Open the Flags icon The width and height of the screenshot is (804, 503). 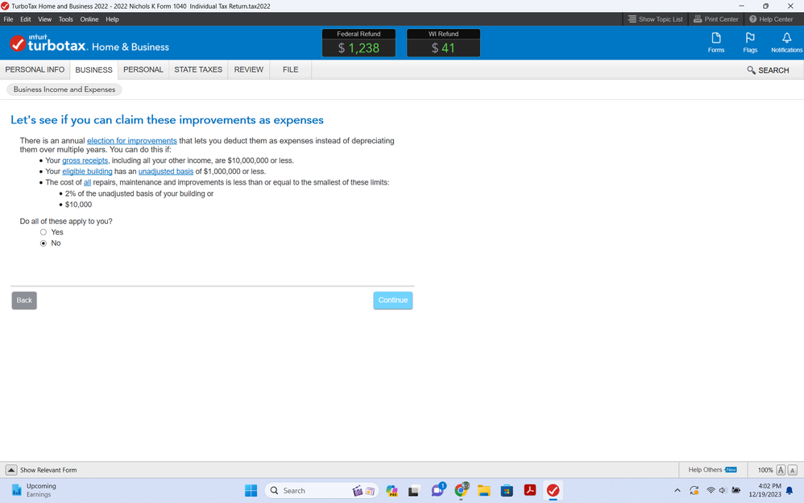point(750,42)
